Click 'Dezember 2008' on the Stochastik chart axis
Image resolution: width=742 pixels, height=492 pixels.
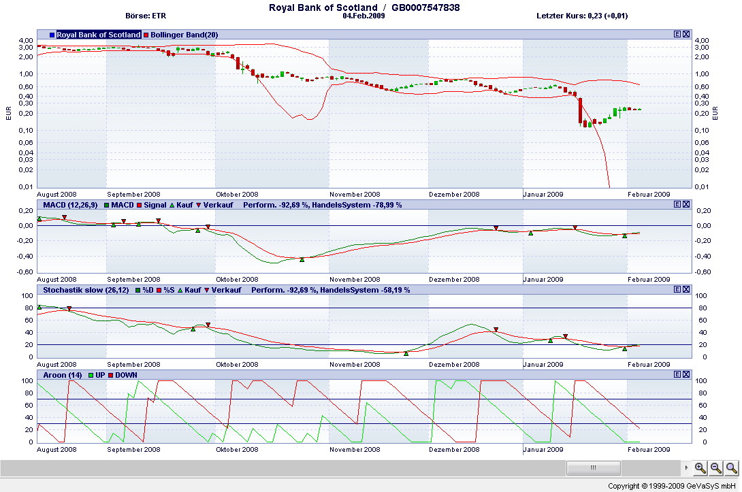pyautogui.click(x=454, y=364)
